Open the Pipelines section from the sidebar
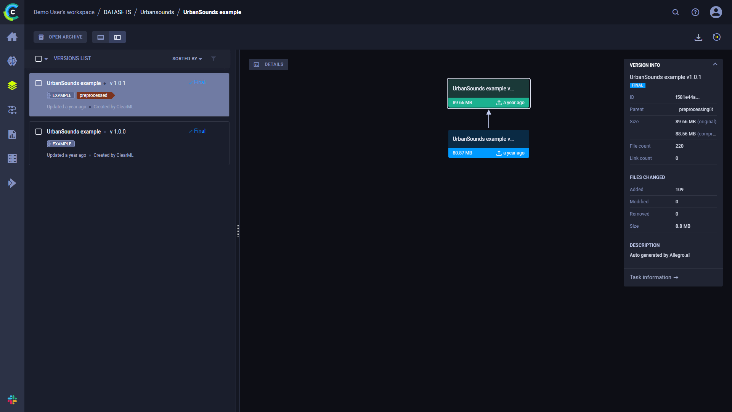This screenshot has height=412, width=732. point(12,110)
